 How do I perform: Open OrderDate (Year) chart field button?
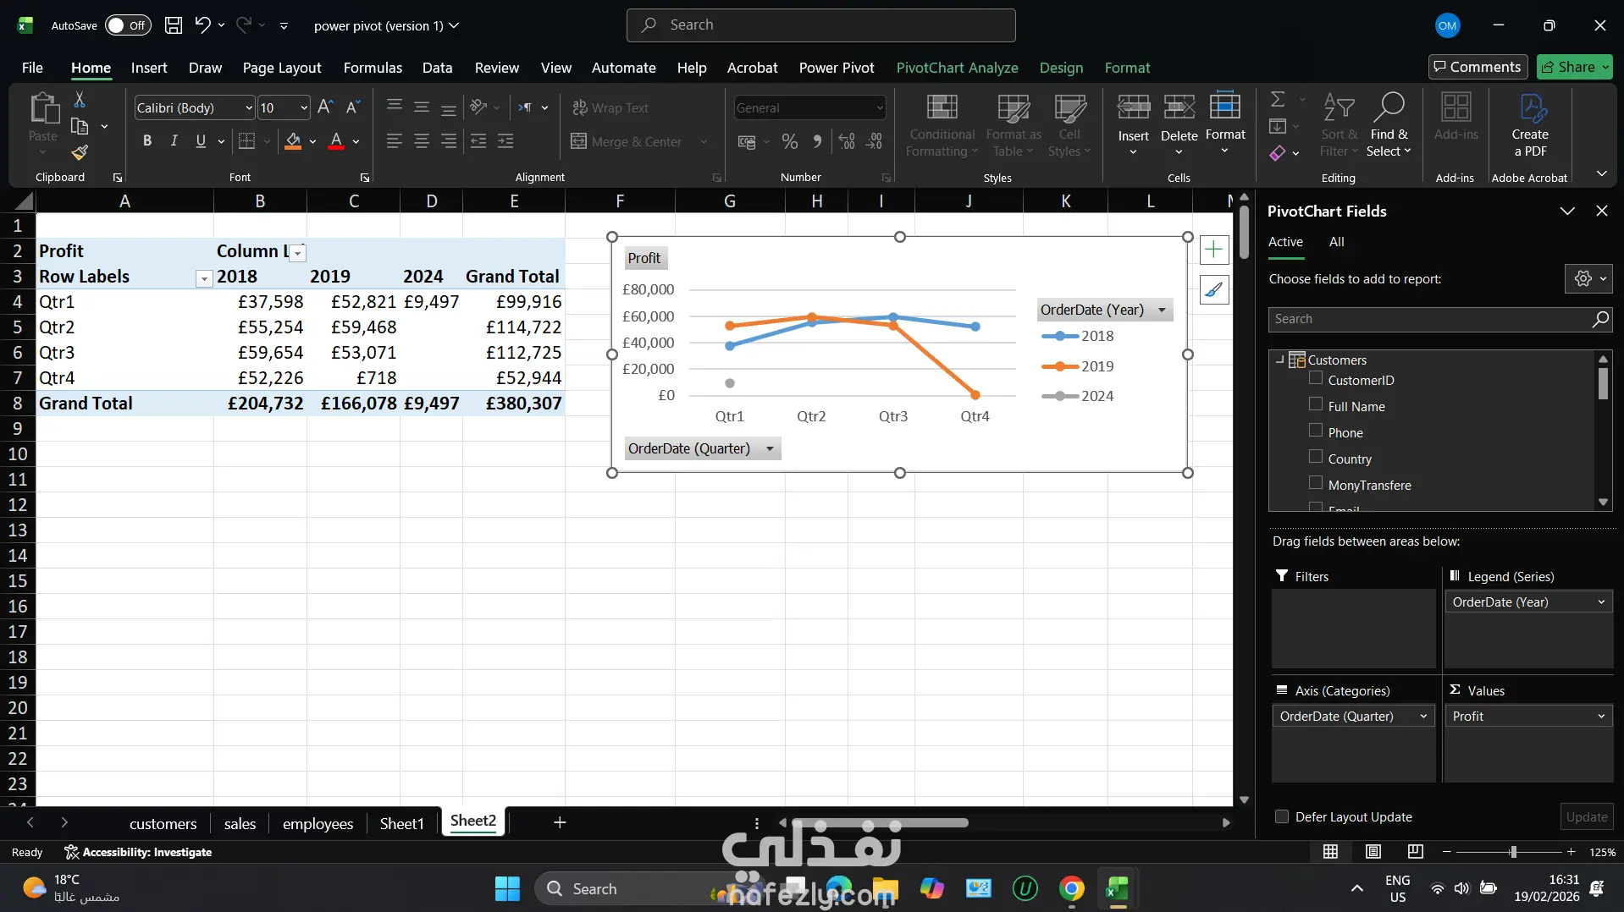1105,310
